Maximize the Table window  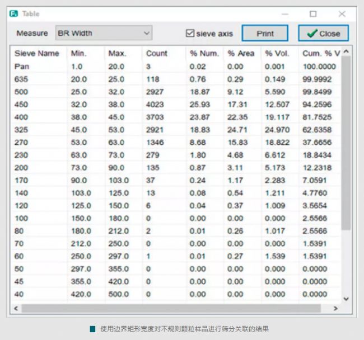(313, 13)
